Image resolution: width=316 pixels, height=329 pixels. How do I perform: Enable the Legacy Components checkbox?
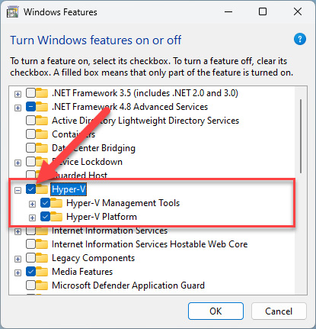click(x=30, y=258)
